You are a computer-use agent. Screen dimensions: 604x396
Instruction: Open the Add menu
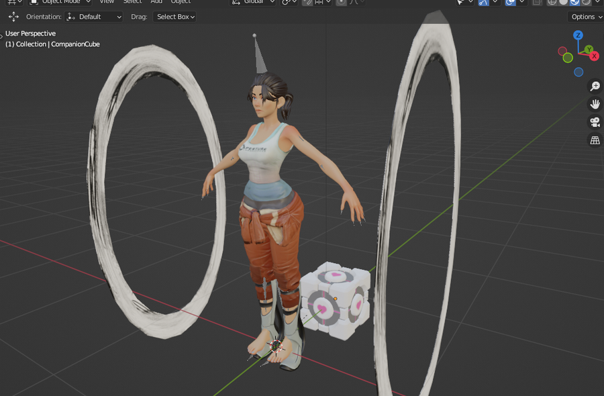156,2
